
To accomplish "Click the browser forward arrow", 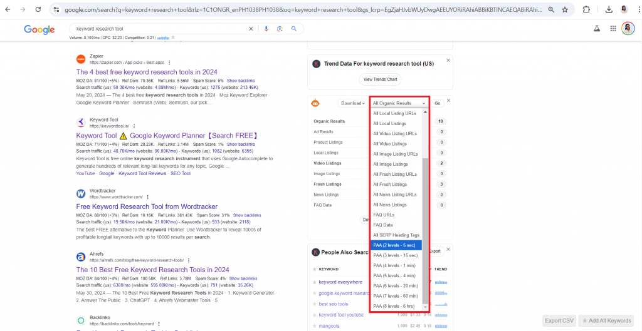I will [23, 9].
